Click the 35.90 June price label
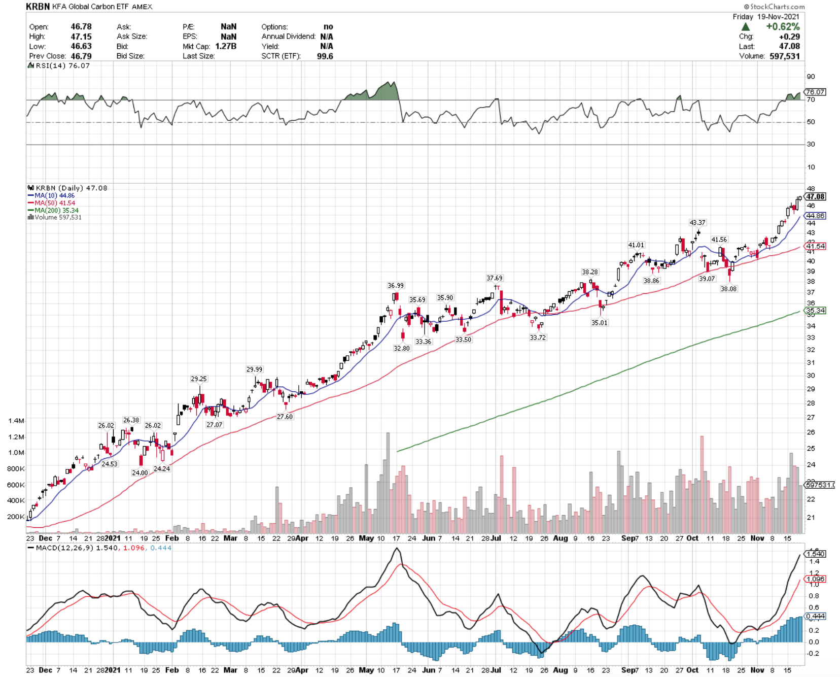The height and width of the screenshot is (677, 840). [x=445, y=298]
